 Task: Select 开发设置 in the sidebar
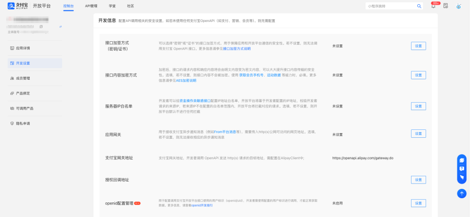(x=35, y=63)
